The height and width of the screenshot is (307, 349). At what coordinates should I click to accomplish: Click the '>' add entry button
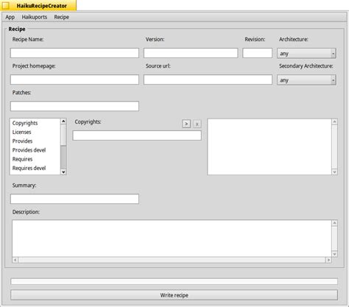coord(186,124)
